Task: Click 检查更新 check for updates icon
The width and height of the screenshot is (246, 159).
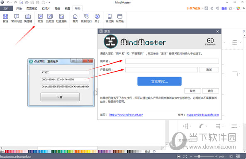Action: click(x=61, y=18)
